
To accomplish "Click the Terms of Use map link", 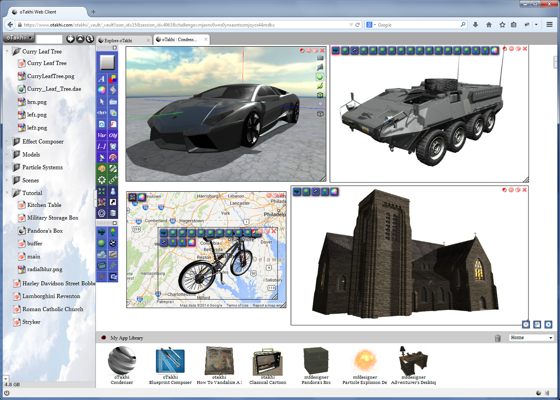I will (237, 306).
